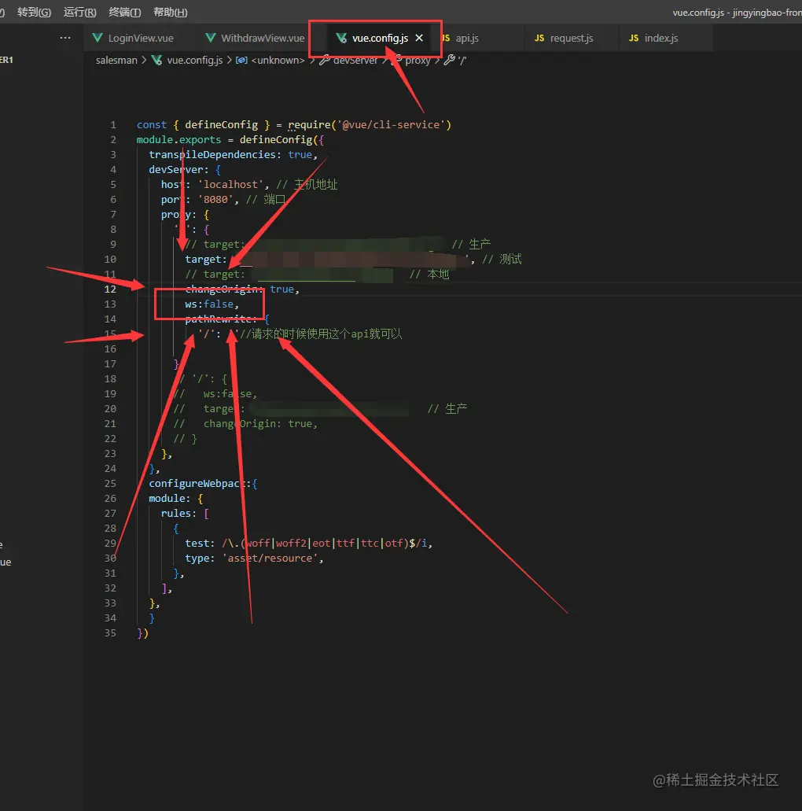Click the proxy breadcrumb
Screen dimensions: 802x811
point(418,60)
